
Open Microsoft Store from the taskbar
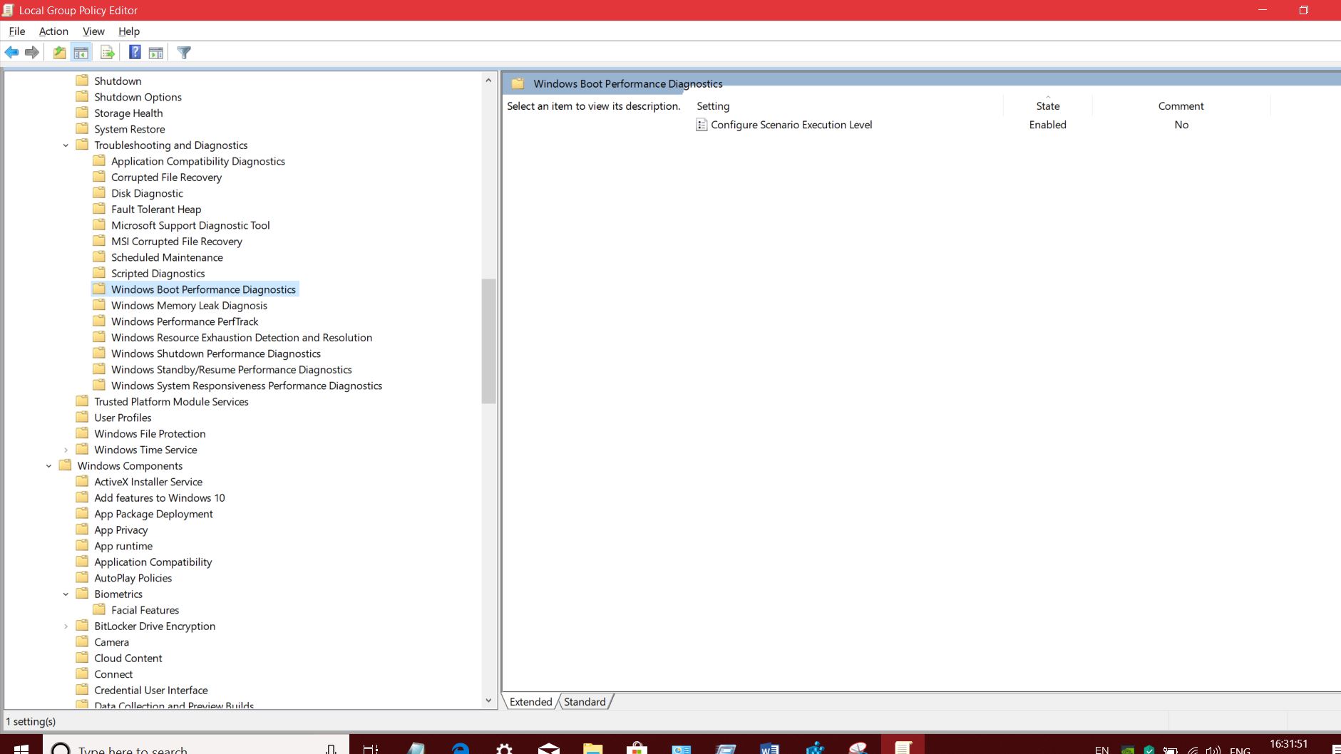coord(637,748)
